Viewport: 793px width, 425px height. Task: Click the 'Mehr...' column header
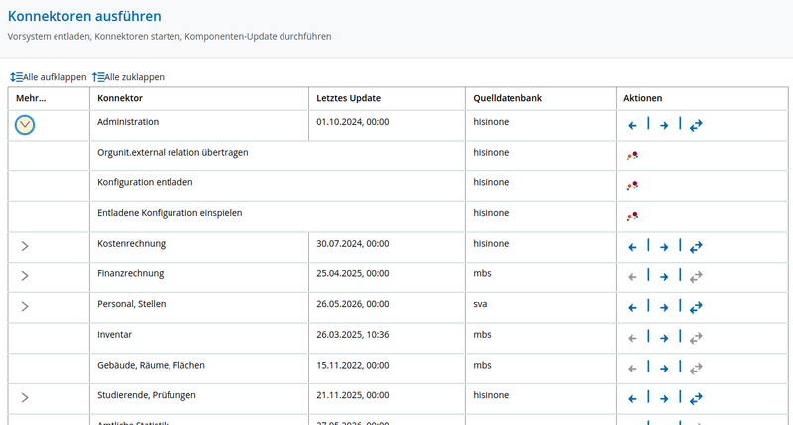[31, 98]
